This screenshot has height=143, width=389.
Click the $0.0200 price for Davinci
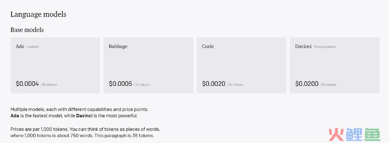(x=307, y=84)
